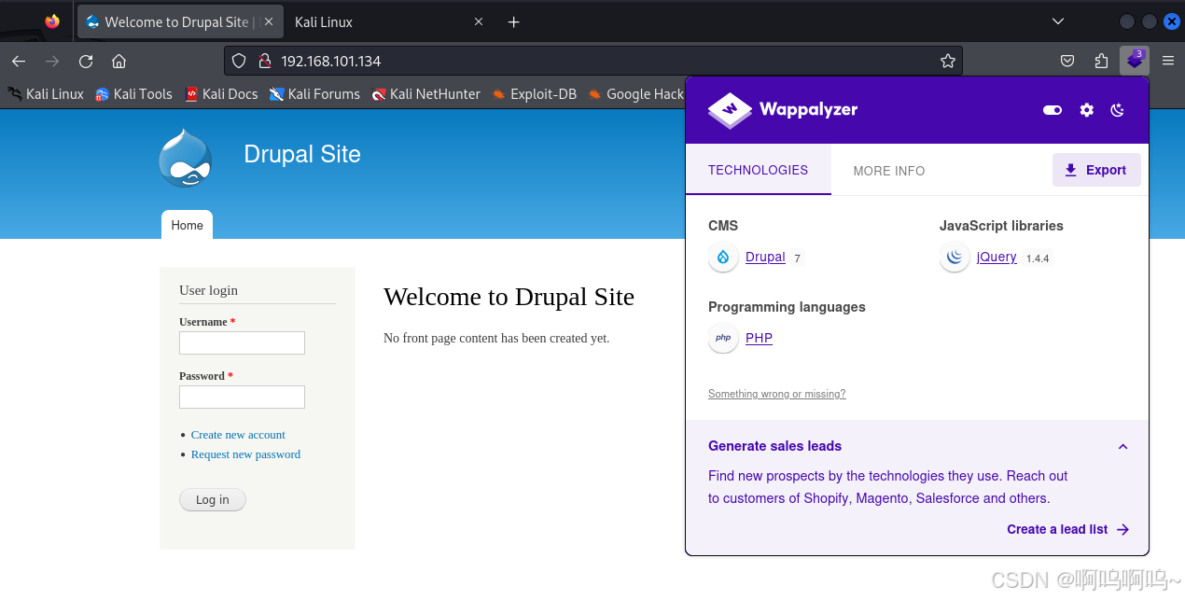Click Request new password link
Screen dimensions: 1185x600
click(245, 454)
